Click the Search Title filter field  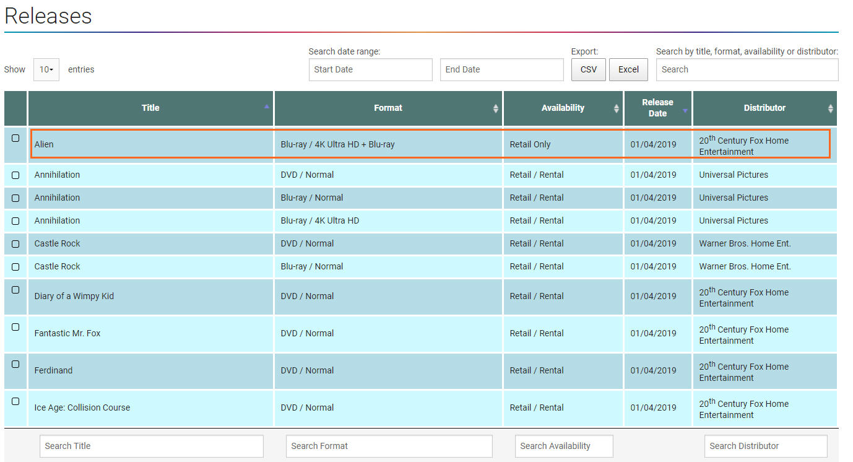coord(151,446)
